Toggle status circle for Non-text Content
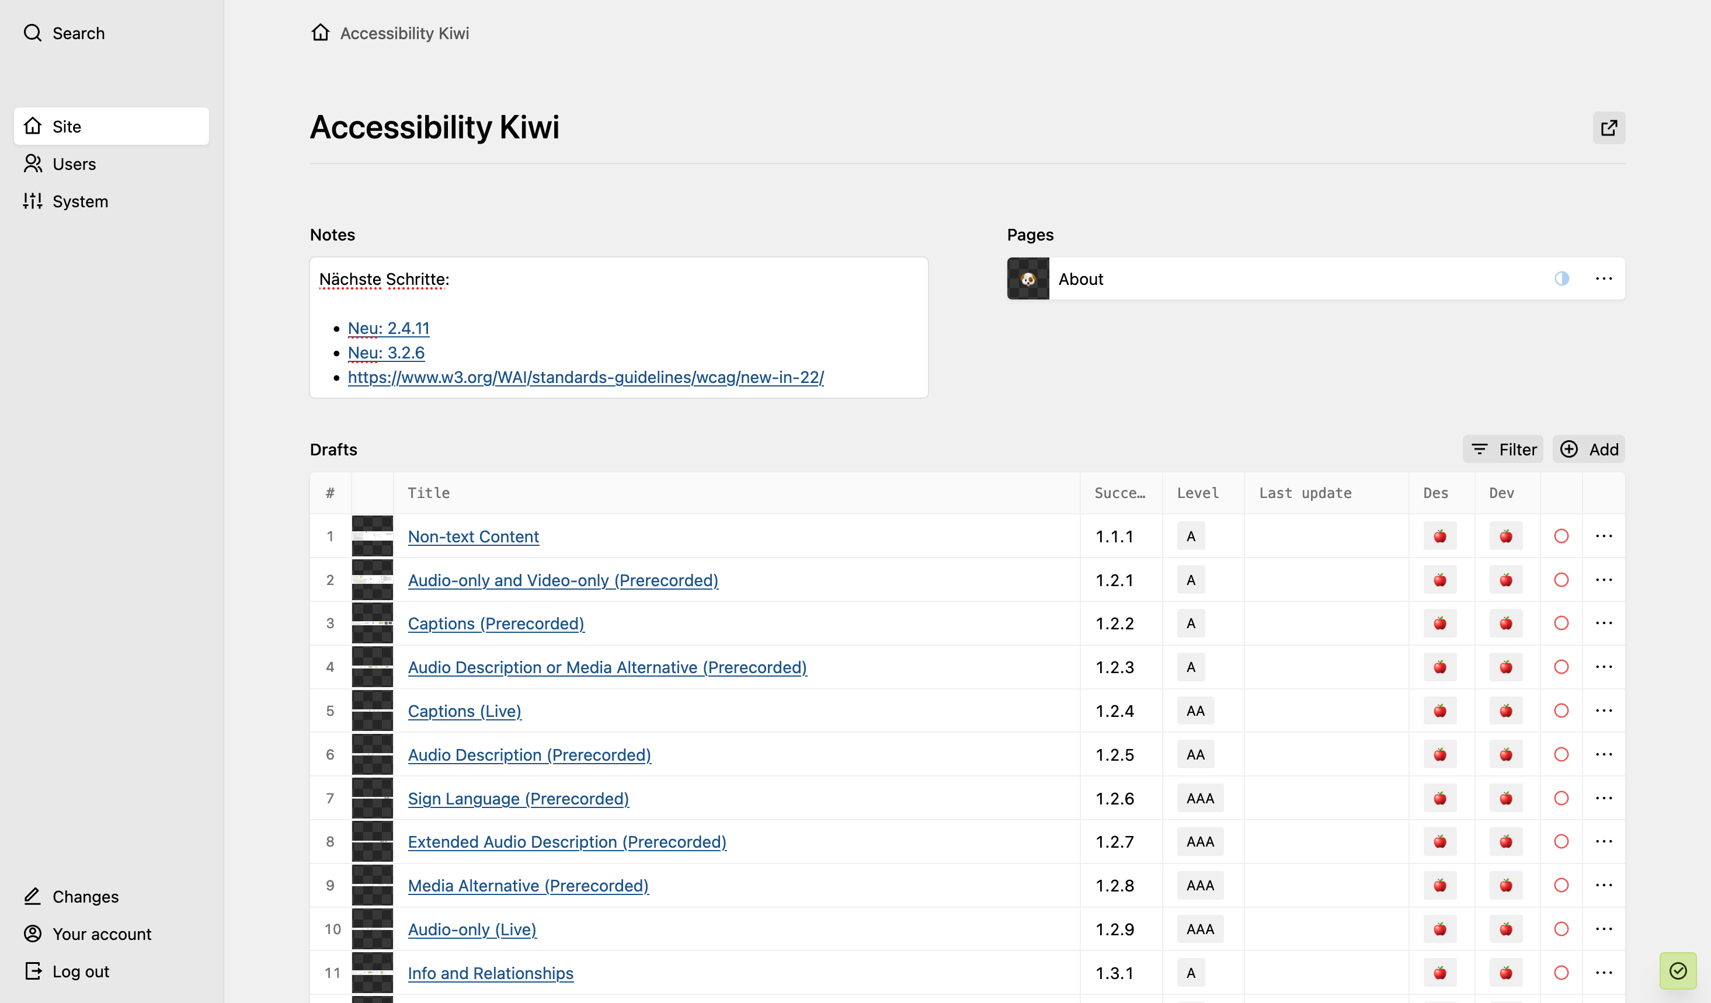Viewport: 1711px width, 1003px height. pos(1561,536)
